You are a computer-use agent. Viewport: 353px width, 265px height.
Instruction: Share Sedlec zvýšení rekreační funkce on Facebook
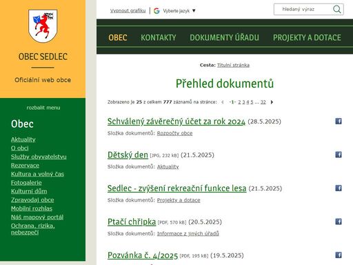pos(339,188)
